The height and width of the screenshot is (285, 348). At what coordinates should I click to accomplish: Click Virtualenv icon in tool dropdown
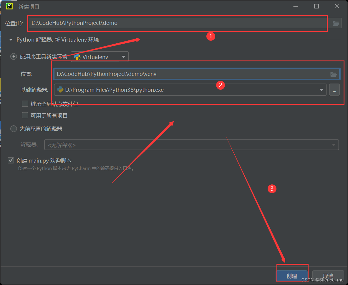(x=77, y=57)
